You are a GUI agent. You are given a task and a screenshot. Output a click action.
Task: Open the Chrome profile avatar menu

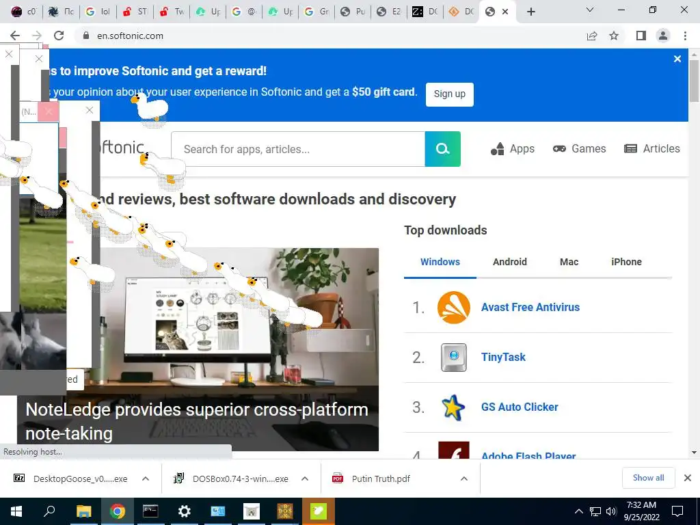pyautogui.click(x=663, y=36)
